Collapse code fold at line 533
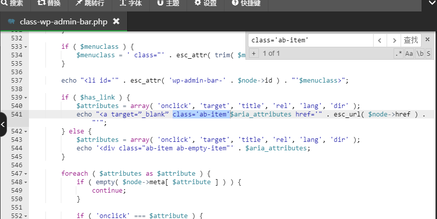437x219 pixels. pyautogui.click(x=25, y=47)
